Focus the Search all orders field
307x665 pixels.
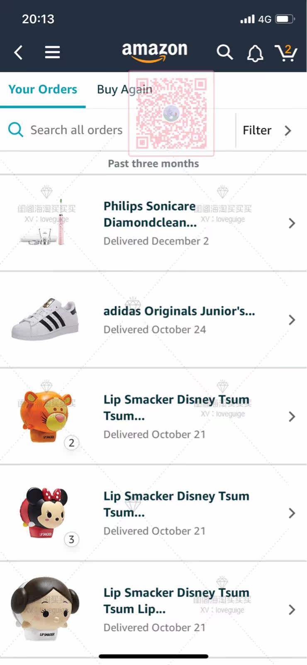pyautogui.click(x=118, y=130)
